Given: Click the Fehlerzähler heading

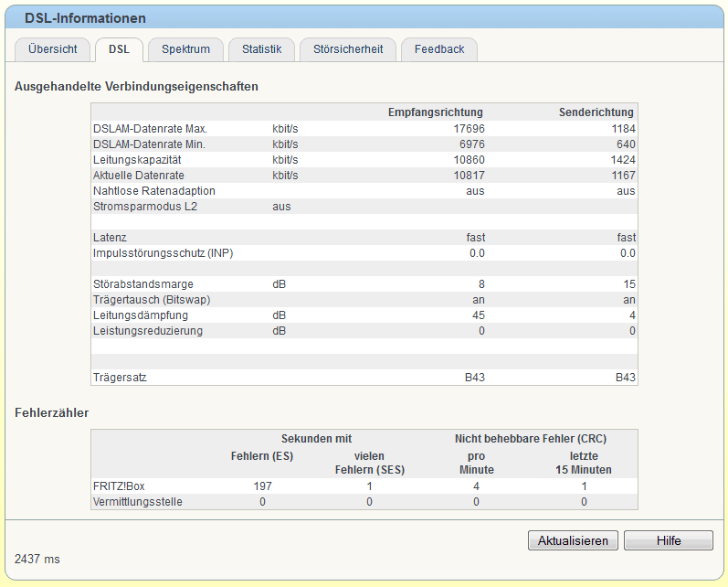Looking at the screenshot, I should pos(51,412).
